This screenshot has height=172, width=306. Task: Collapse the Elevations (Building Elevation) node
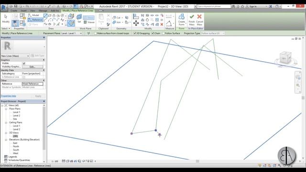[x=6, y=140]
